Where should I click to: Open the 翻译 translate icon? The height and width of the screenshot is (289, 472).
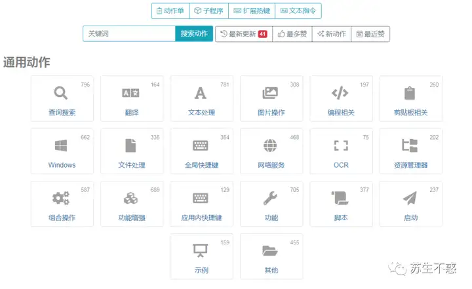(130, 93)
